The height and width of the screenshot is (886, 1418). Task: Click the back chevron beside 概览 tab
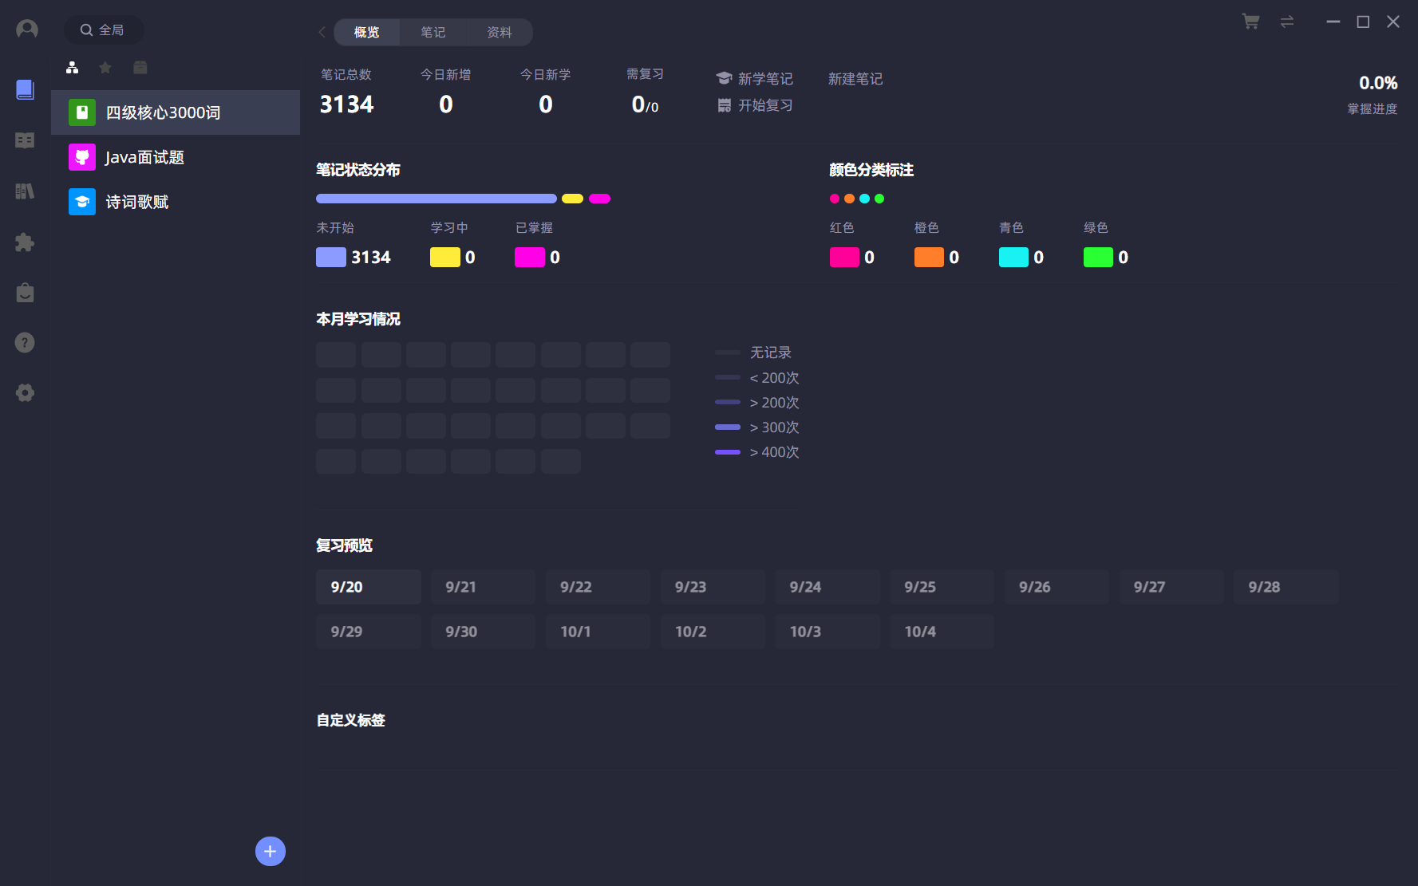(x=322, y=32)
